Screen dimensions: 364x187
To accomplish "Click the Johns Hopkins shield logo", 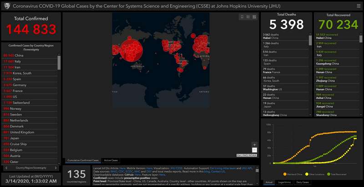I will click(x=6, y=5).
